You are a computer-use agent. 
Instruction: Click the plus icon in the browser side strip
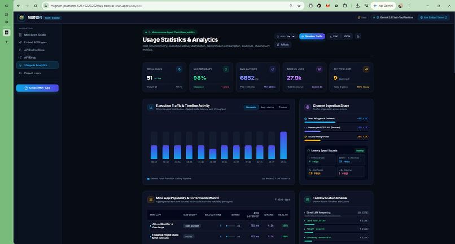point(6,42)
